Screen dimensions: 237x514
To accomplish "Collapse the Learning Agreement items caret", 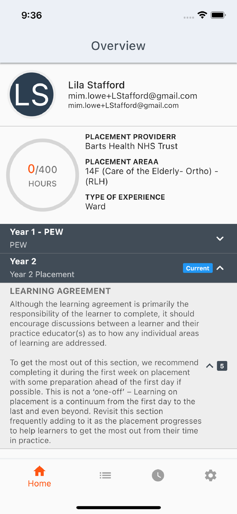I will tap(210, 366).
